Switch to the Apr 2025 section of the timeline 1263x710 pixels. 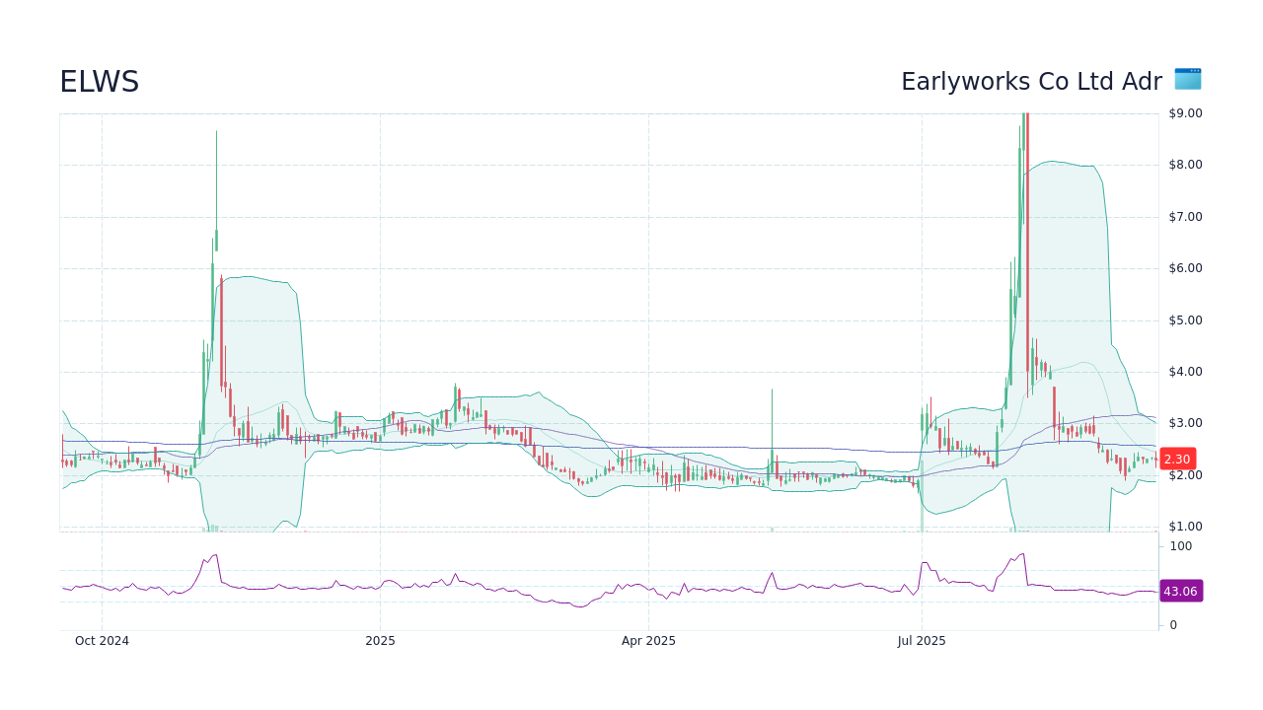(x=648, y=640)
